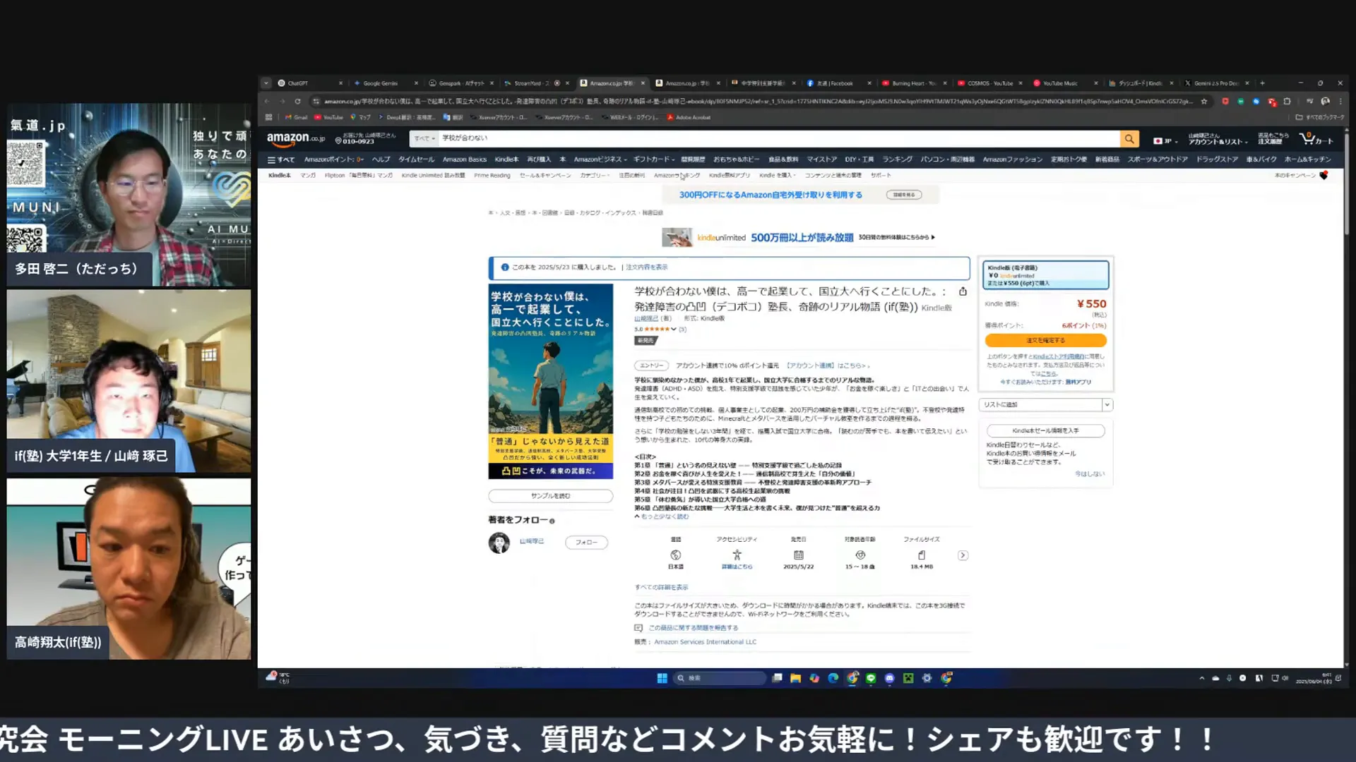Open the search category dropdown すべて
1356x762 pixels.
[x=424, y=139]
